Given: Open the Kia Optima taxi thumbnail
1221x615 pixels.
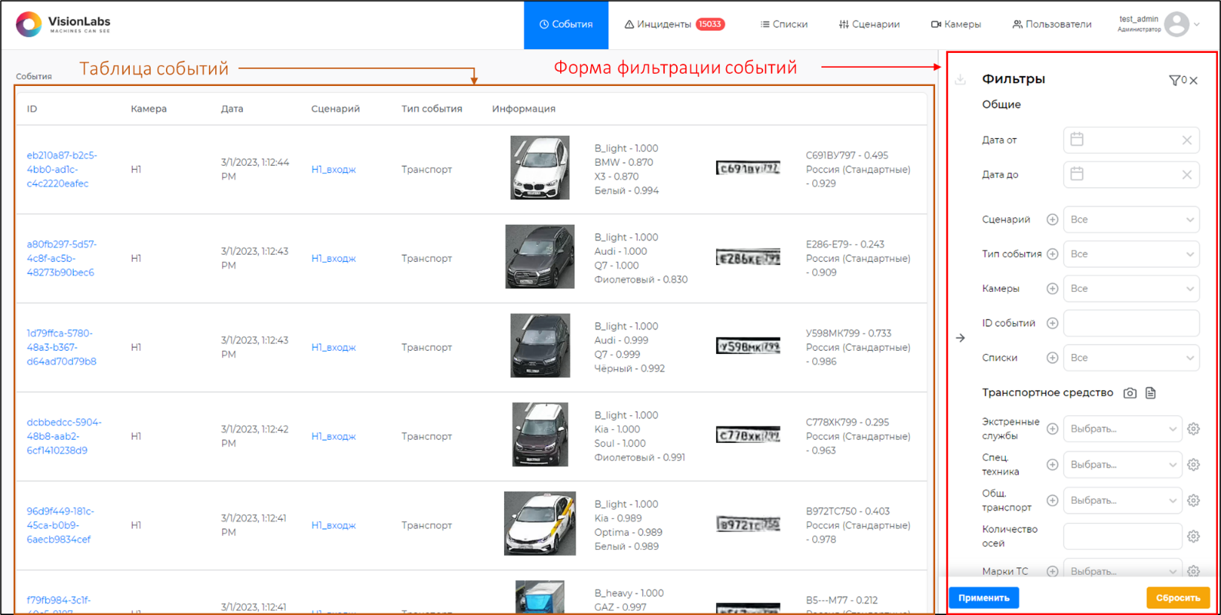Looking at the screenshot, I should [x=540, y=524].
